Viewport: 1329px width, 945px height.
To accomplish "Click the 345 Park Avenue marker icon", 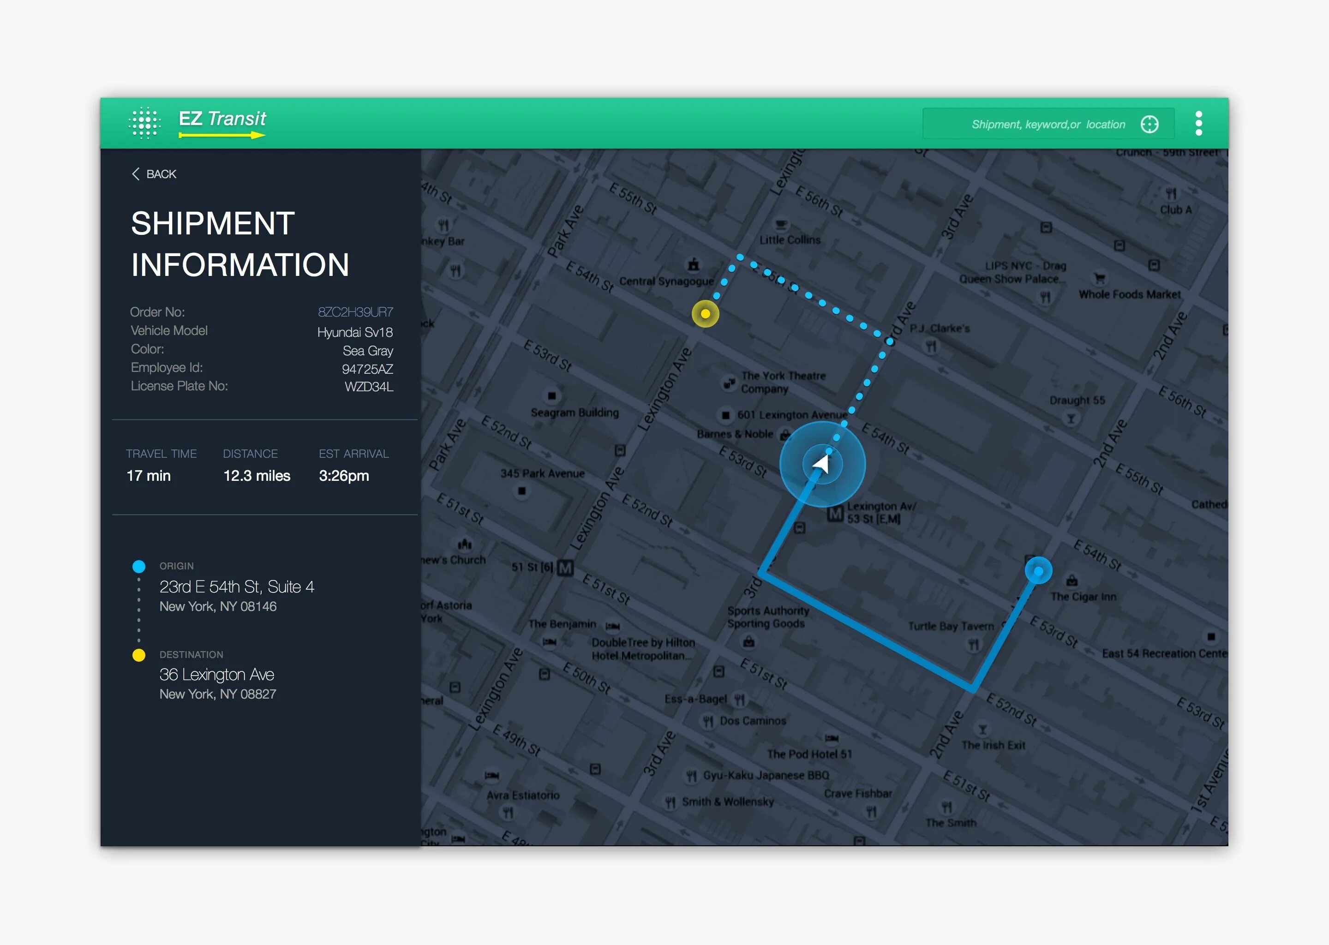I will 522,491.
